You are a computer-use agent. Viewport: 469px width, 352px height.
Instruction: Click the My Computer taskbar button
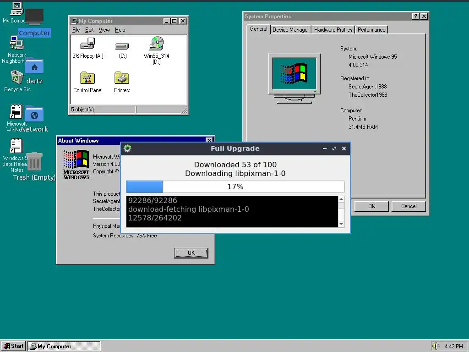[x=64, y=346]
